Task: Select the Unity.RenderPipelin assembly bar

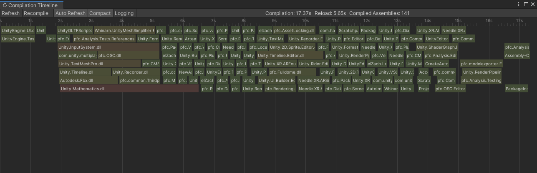Action: pyautogui.click(x=482, y=72)
